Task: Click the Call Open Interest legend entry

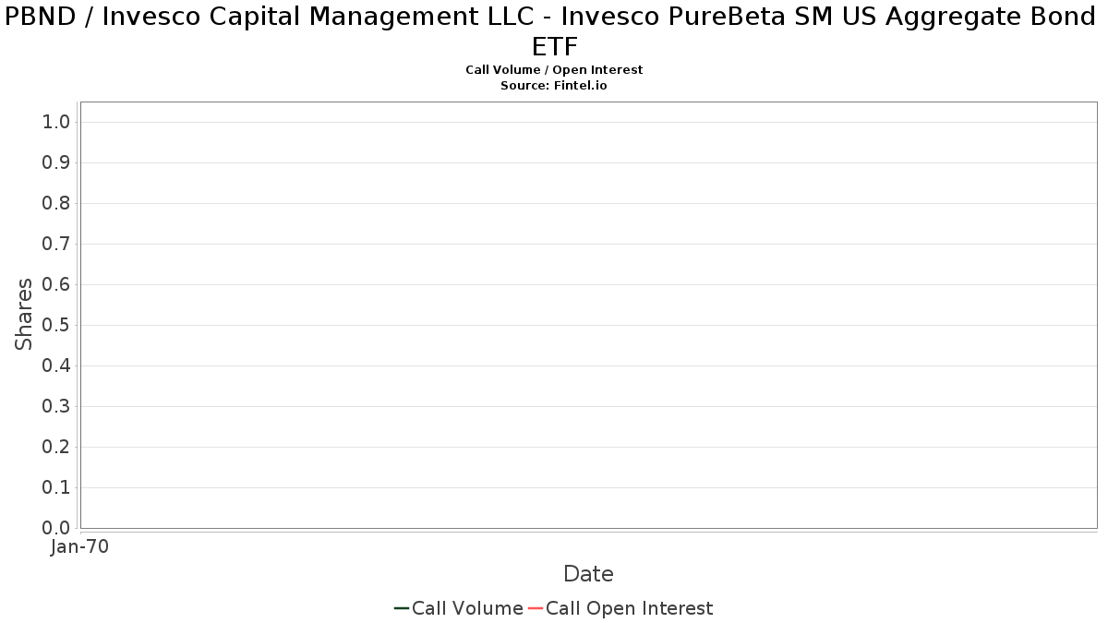Action: pos(620,608)
